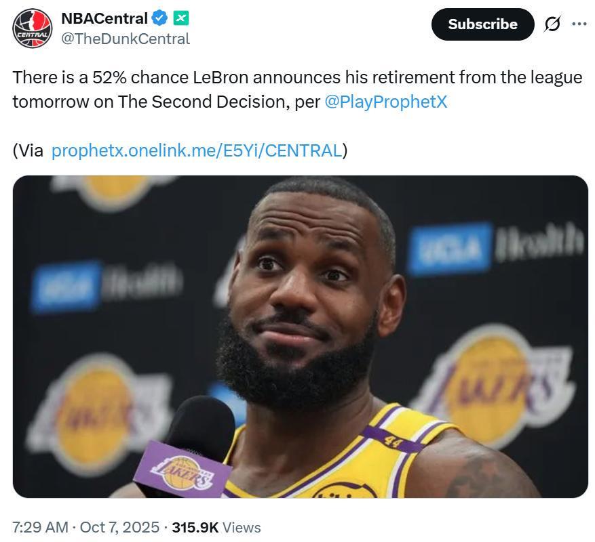595x542 pixels.
Task: Click "The Second Decision" phrase in tweet
Action: pyautogui.click(x=197, y=102)
